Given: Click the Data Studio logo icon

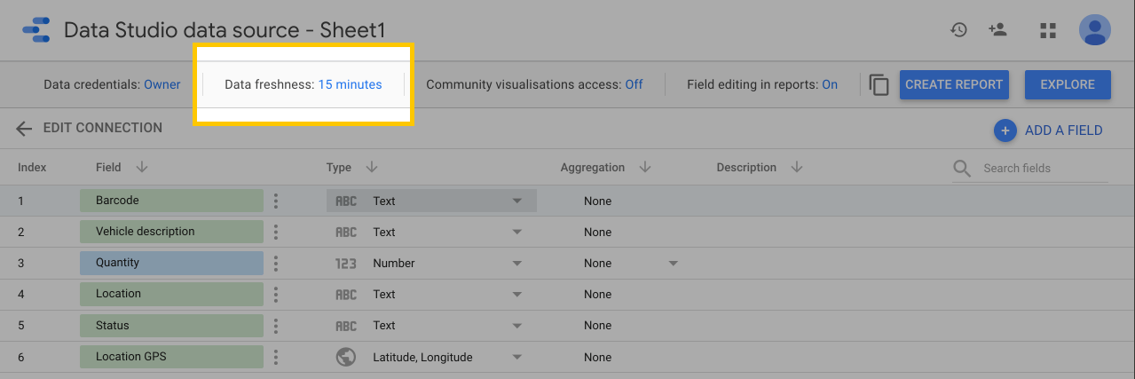Looking at the screenshot, I should tap(35, 30).
